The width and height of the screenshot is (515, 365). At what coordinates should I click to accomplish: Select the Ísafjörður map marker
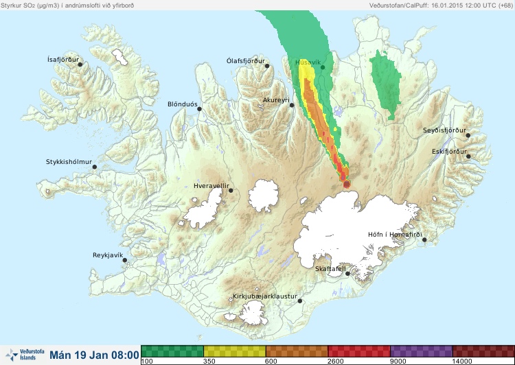coord(80,64)
